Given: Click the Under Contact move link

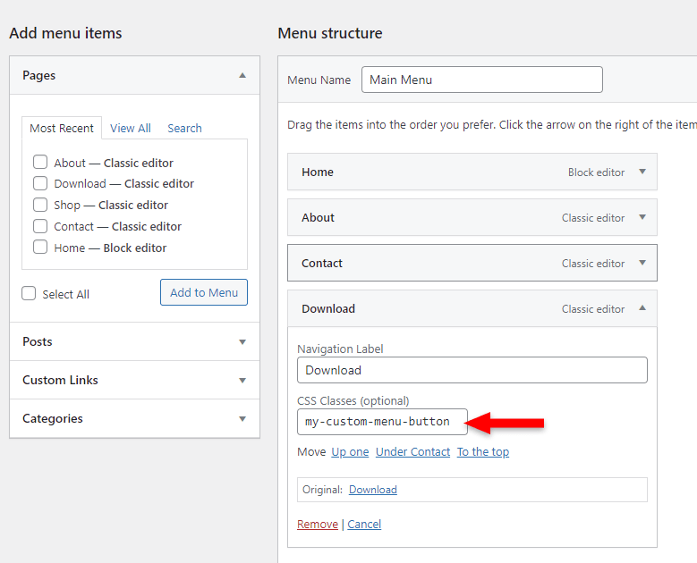Looking at the screenshot, I should point(413,451).
